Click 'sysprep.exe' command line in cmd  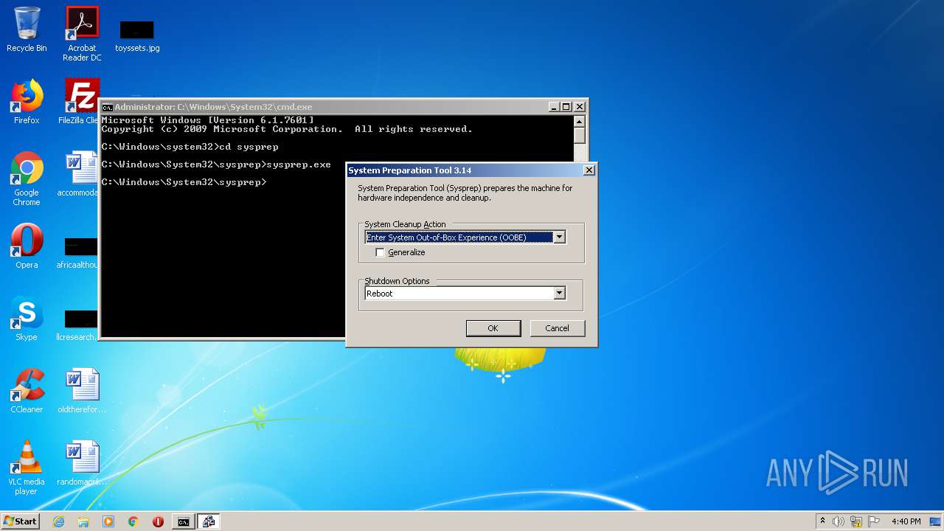216,164
